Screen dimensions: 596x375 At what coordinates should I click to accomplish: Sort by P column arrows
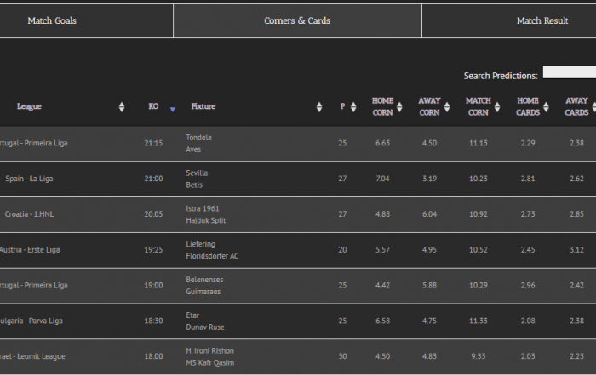coord(353,107)
